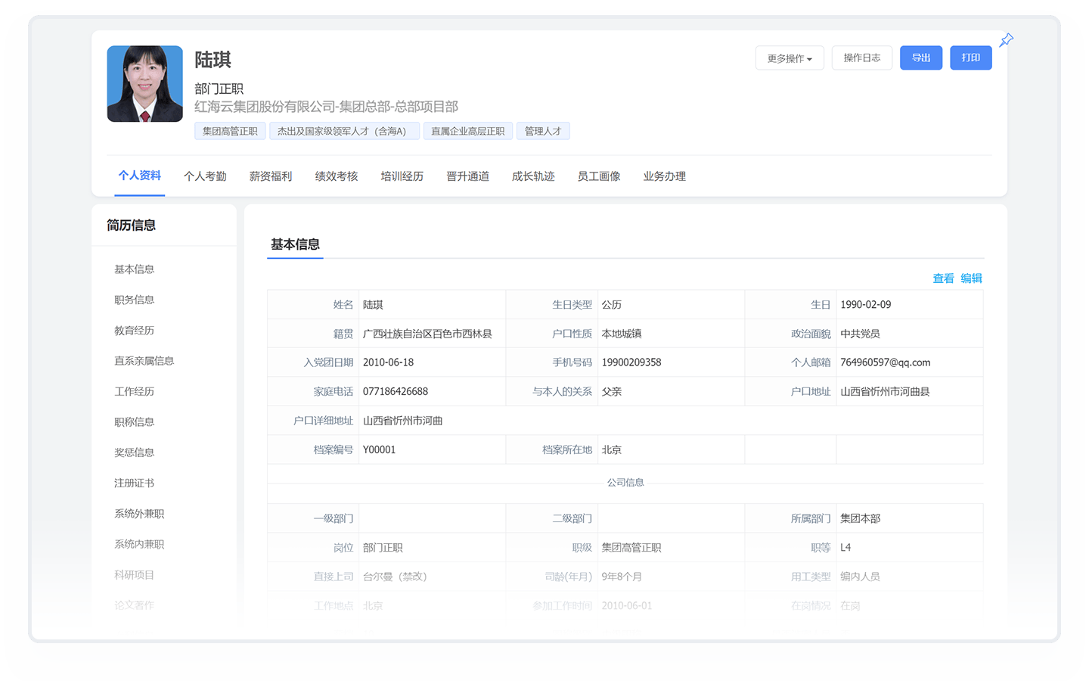1089x681 pixels.
Task: Open 教育经历 sidebar item
Action: click(x=135, y=331)
